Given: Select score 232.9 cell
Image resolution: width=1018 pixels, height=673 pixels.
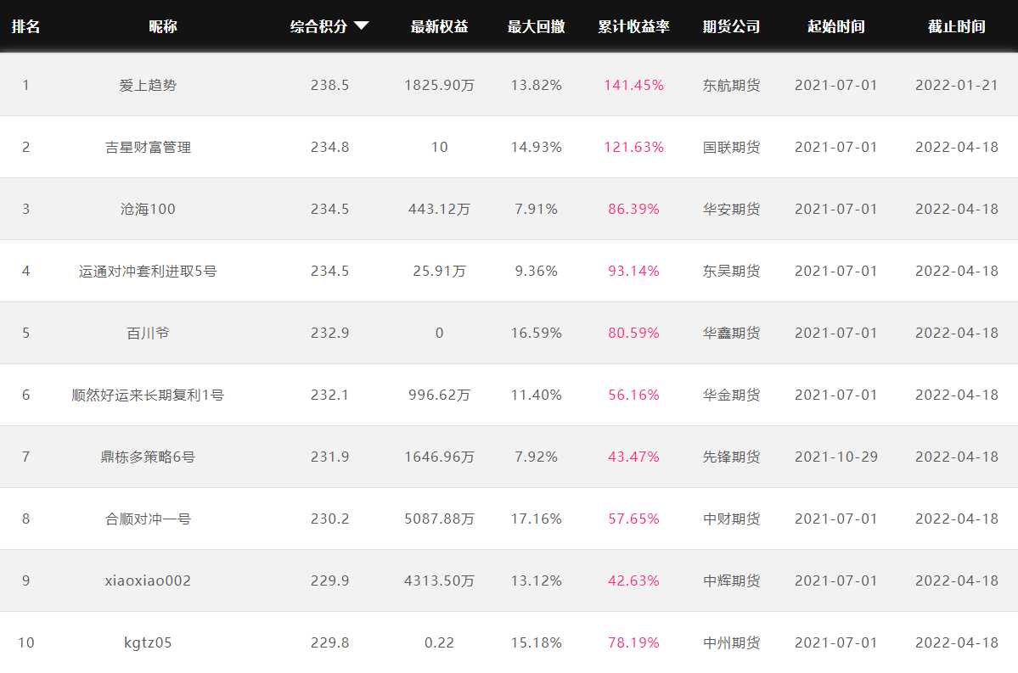Looking at the screenshot, I should click(329, 333).
